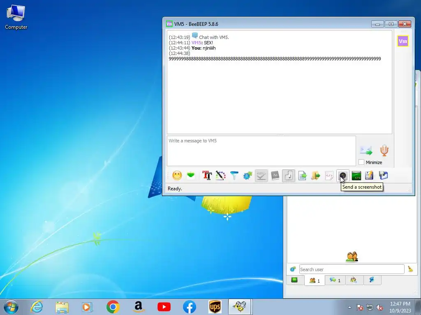The image size is (421, 315).
Task: Open the font color pencil icon
Action: pos(220,176)
